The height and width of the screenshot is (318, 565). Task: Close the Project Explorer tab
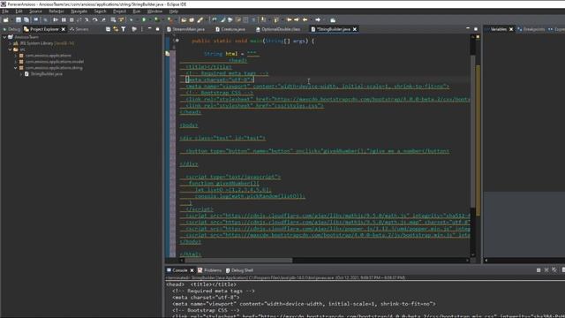point(64,29)
